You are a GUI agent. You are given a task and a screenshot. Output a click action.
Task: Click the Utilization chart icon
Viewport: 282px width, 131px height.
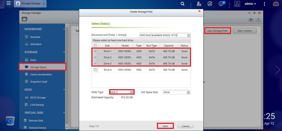pos(26,44)
